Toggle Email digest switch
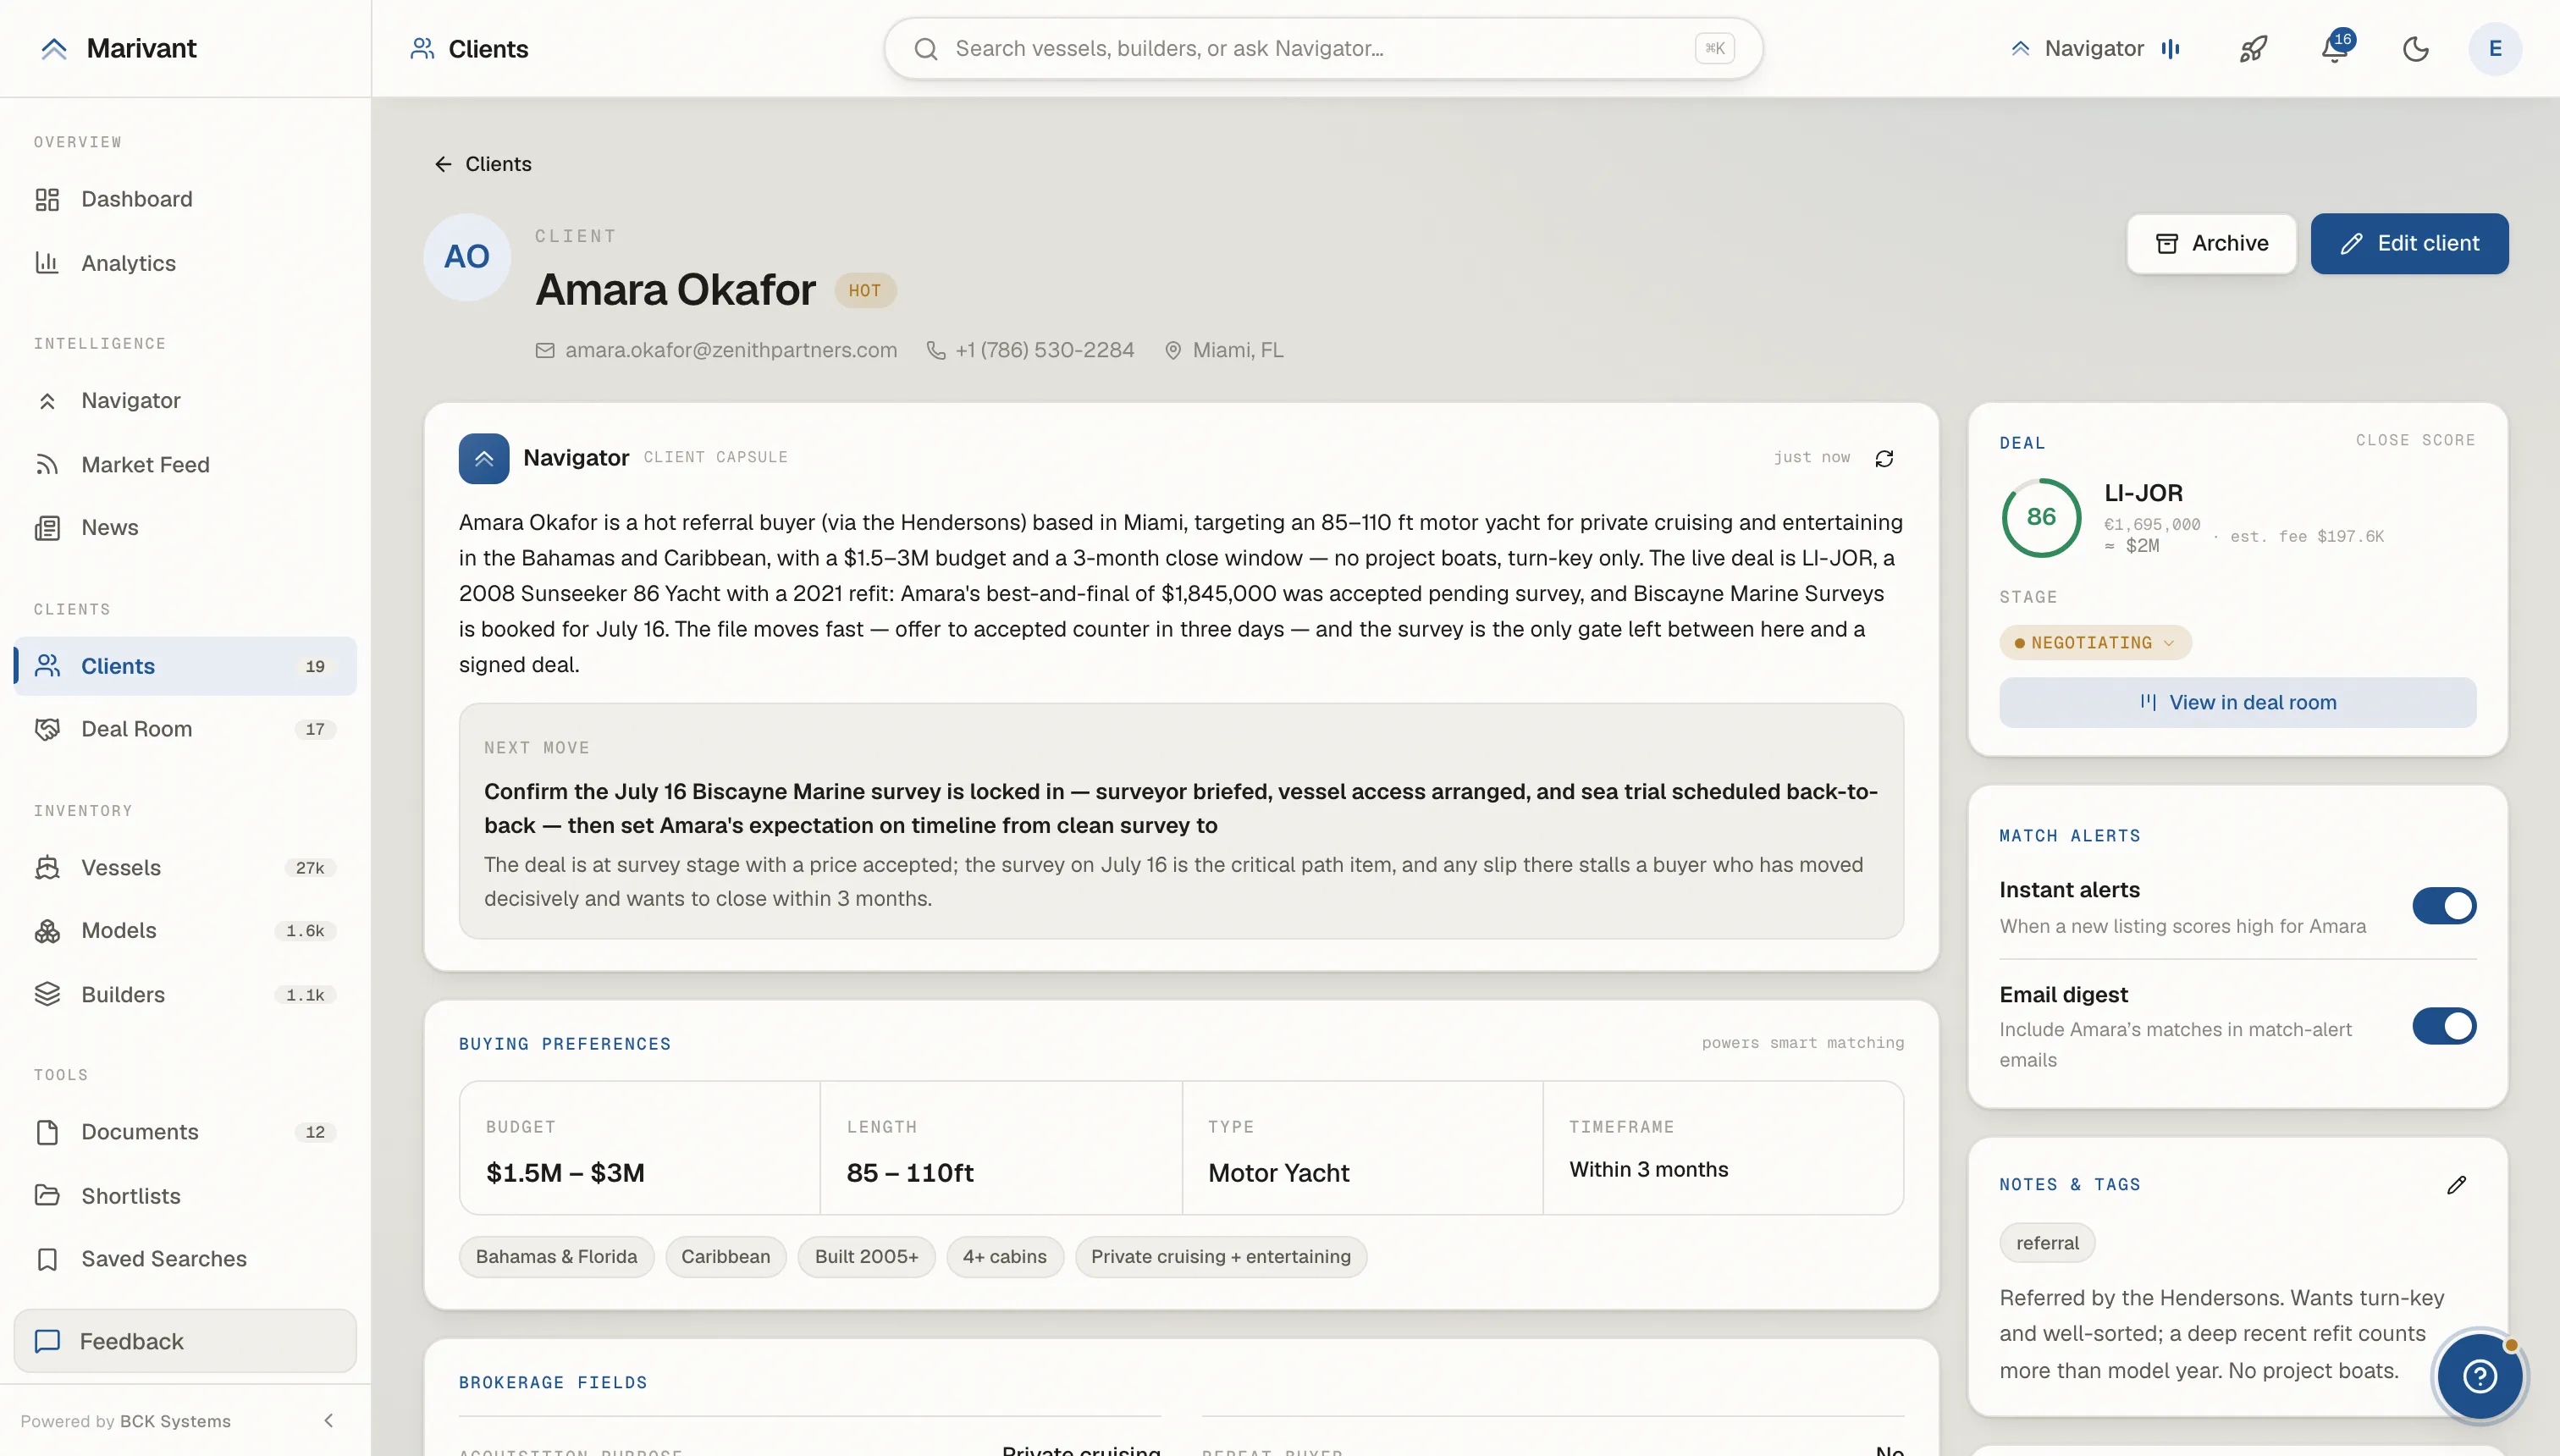Viewport: 2560px width, 1456px height. click(2444, 1026)
